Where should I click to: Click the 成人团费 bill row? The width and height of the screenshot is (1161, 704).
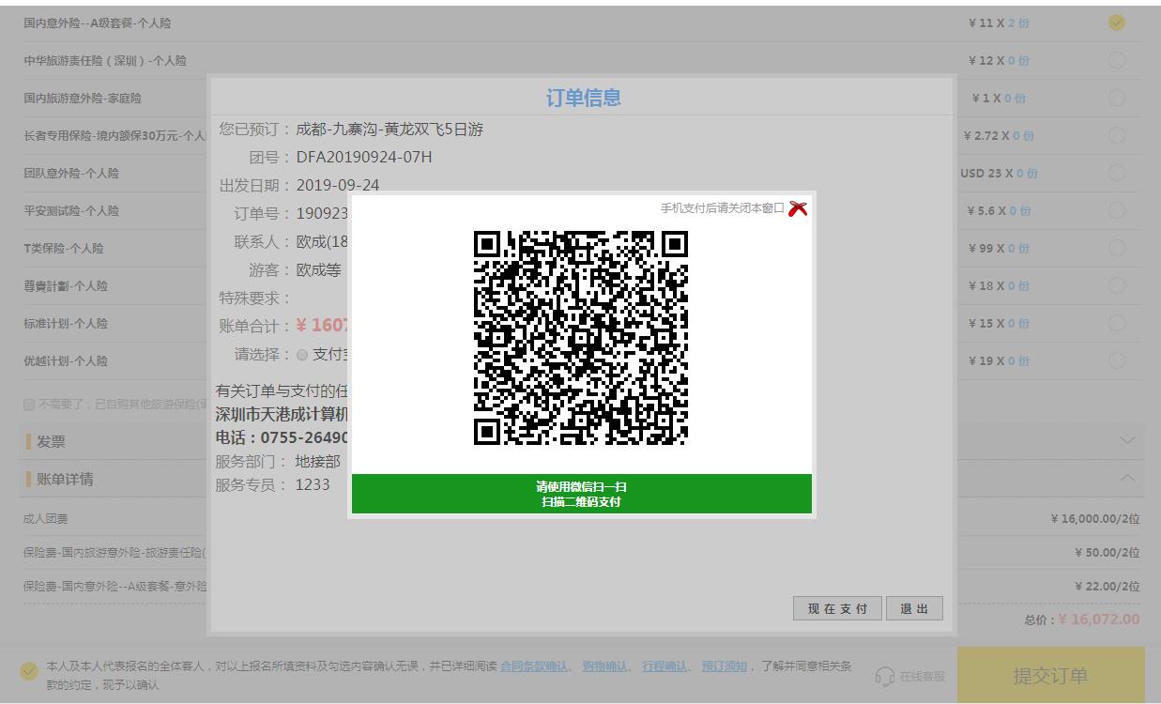581,518
